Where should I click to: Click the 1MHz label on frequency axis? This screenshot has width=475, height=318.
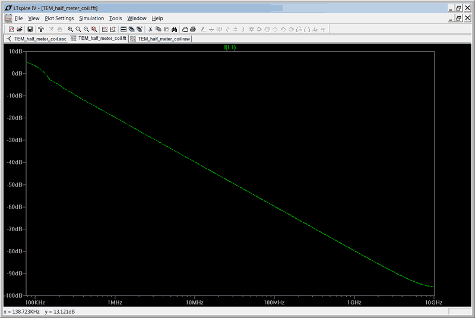[114, 303]
